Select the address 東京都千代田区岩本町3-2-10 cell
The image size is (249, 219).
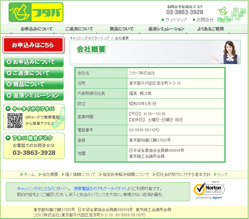(x=176, y=83)
